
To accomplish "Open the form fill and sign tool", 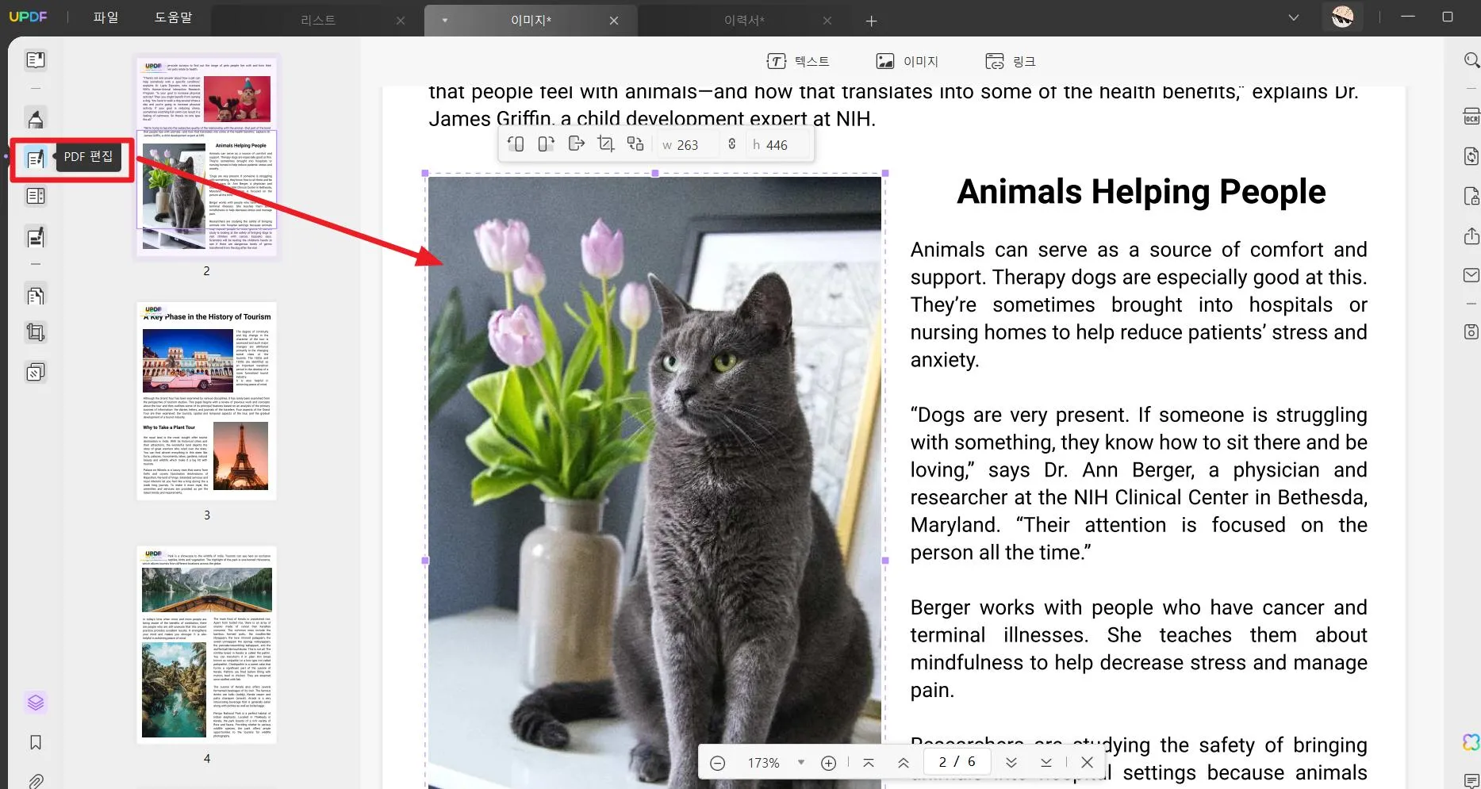I will (36, 237).
